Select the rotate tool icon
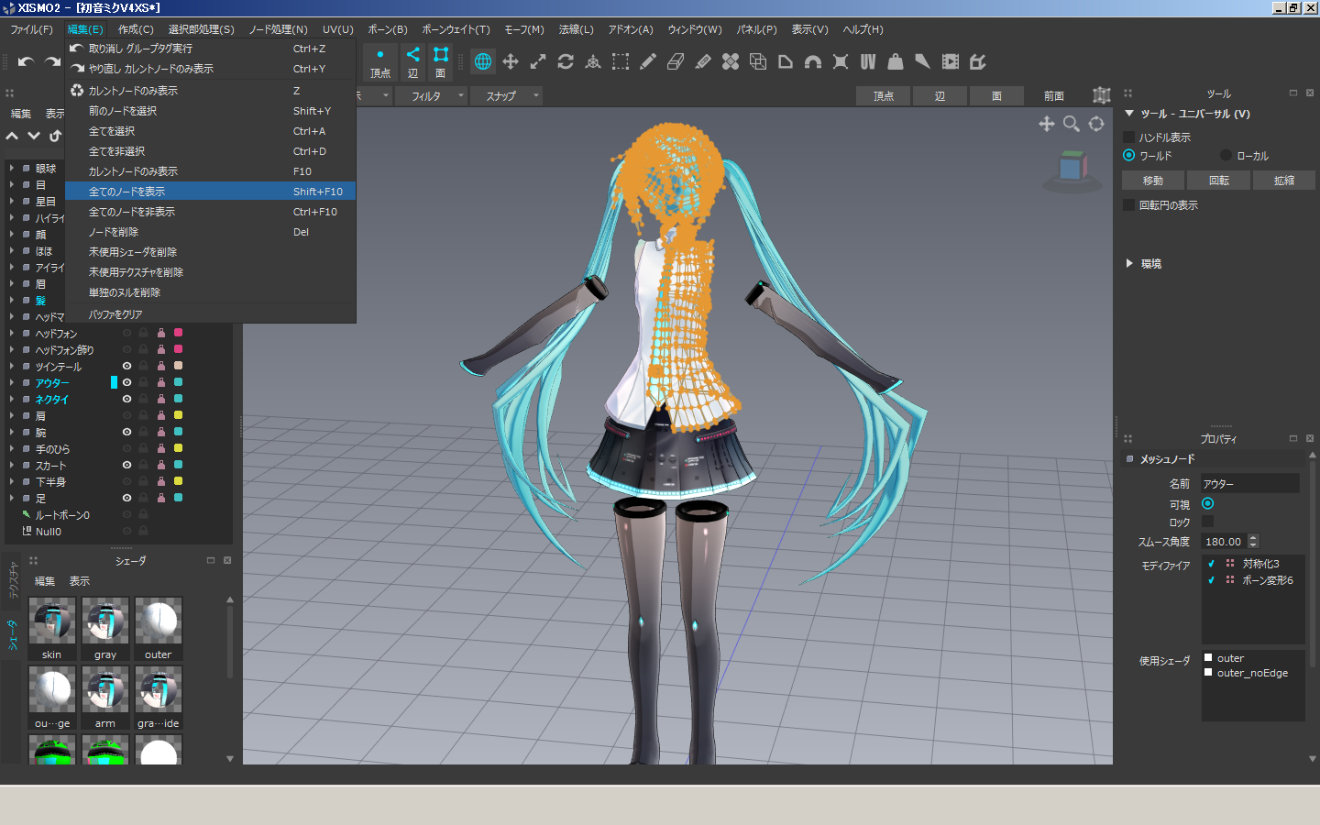 pyautogui.click(x=566, y=61)
